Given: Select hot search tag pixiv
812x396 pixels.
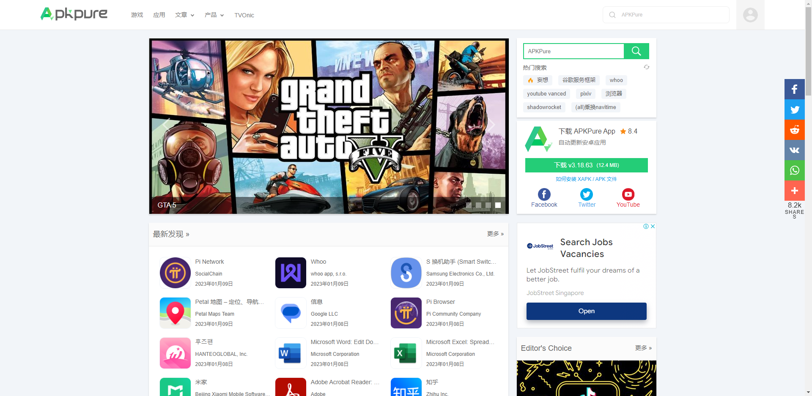Looking at the screenshot, I should pos(586,94).
